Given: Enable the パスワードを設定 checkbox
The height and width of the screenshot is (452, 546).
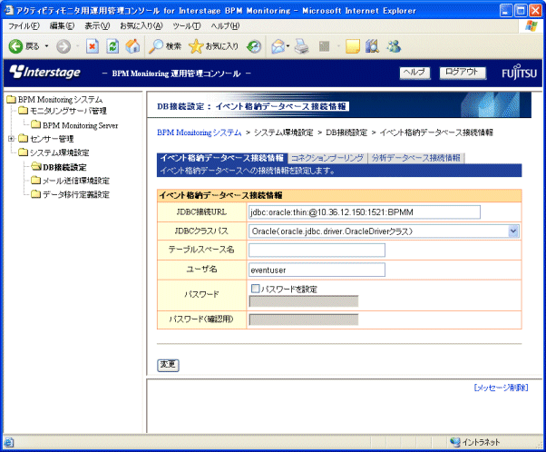Looking at the screenshot, I should 255,289.
